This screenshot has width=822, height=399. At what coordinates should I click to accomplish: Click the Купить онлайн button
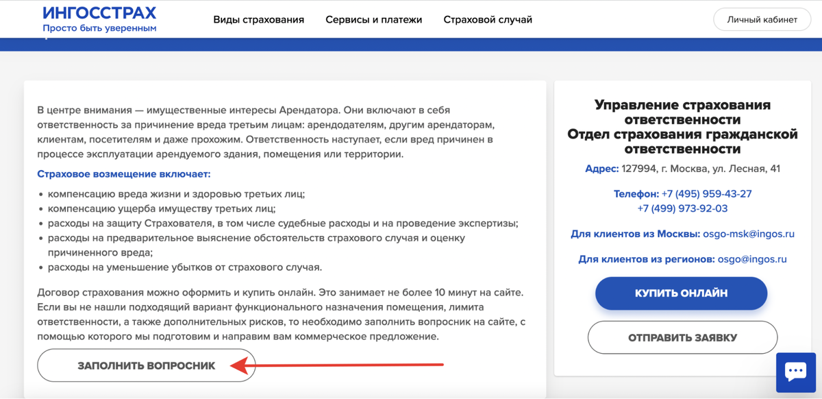tap(681, 293)
